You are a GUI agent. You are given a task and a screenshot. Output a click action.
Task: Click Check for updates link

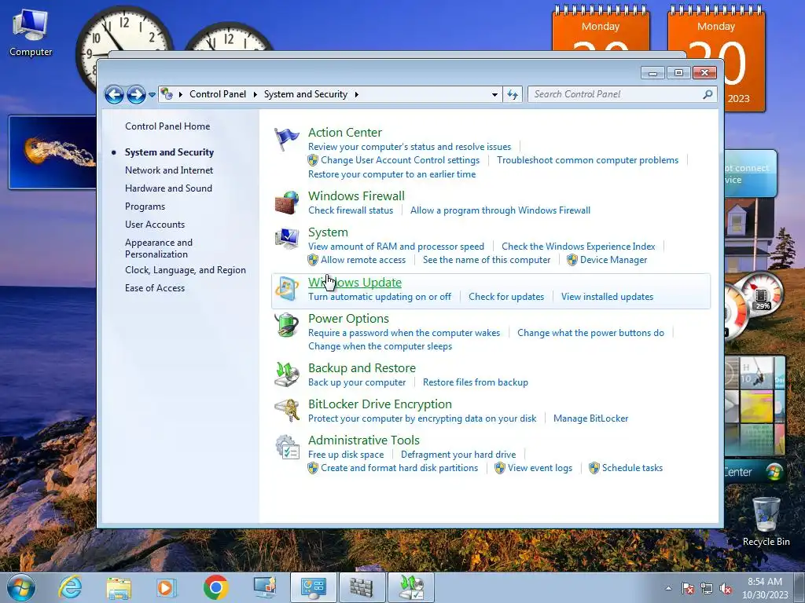click(x=506, y=297)
